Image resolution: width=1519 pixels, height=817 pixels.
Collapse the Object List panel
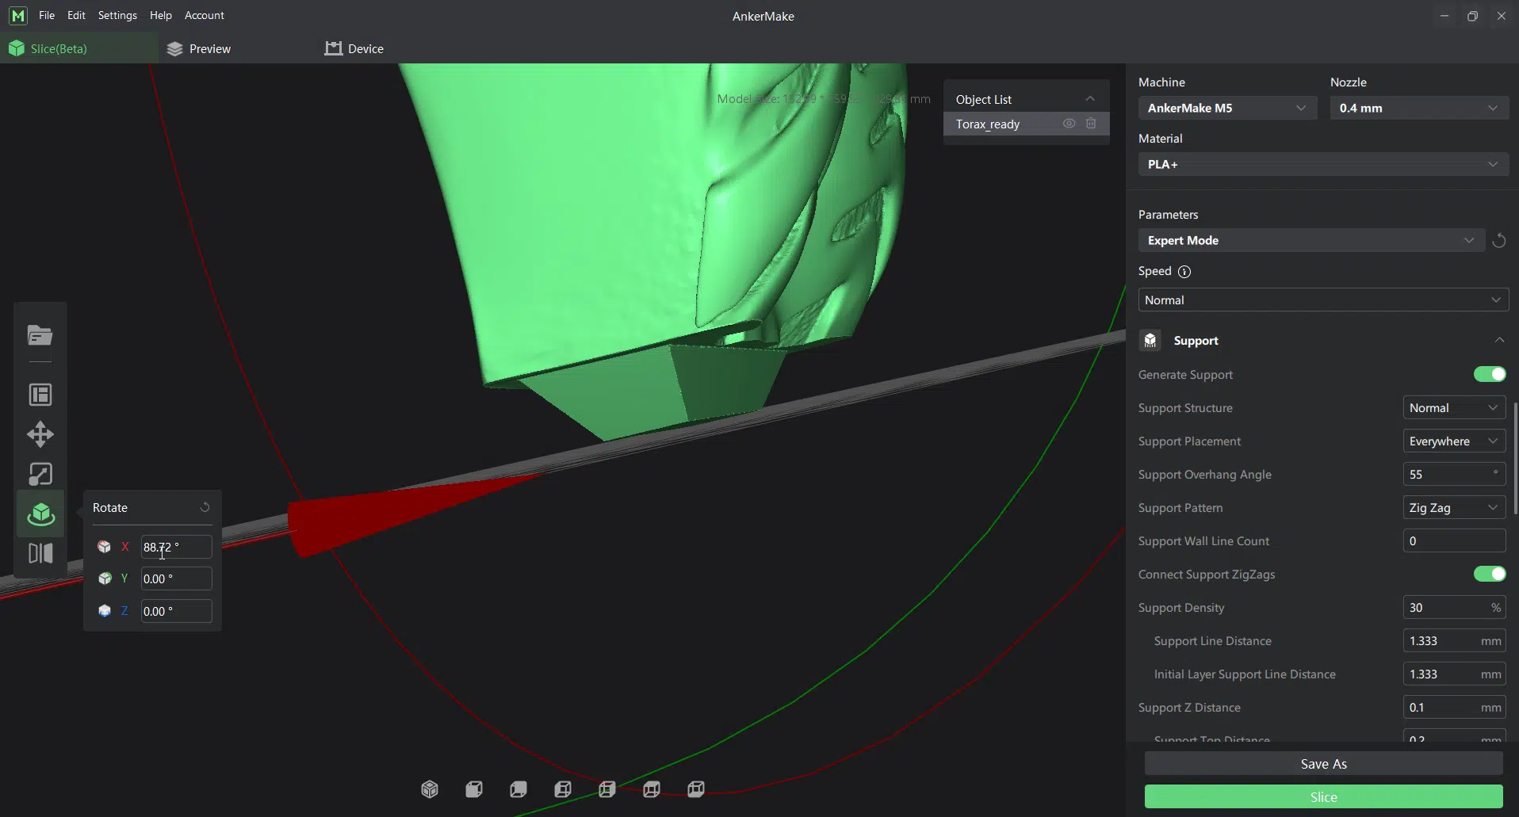[x=1090, y=99]
